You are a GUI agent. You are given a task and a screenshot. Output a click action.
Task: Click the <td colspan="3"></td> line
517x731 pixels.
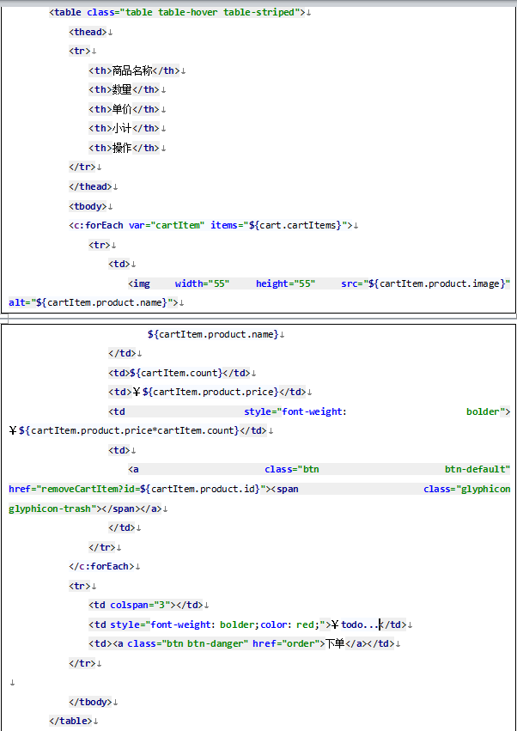(145, 605)
